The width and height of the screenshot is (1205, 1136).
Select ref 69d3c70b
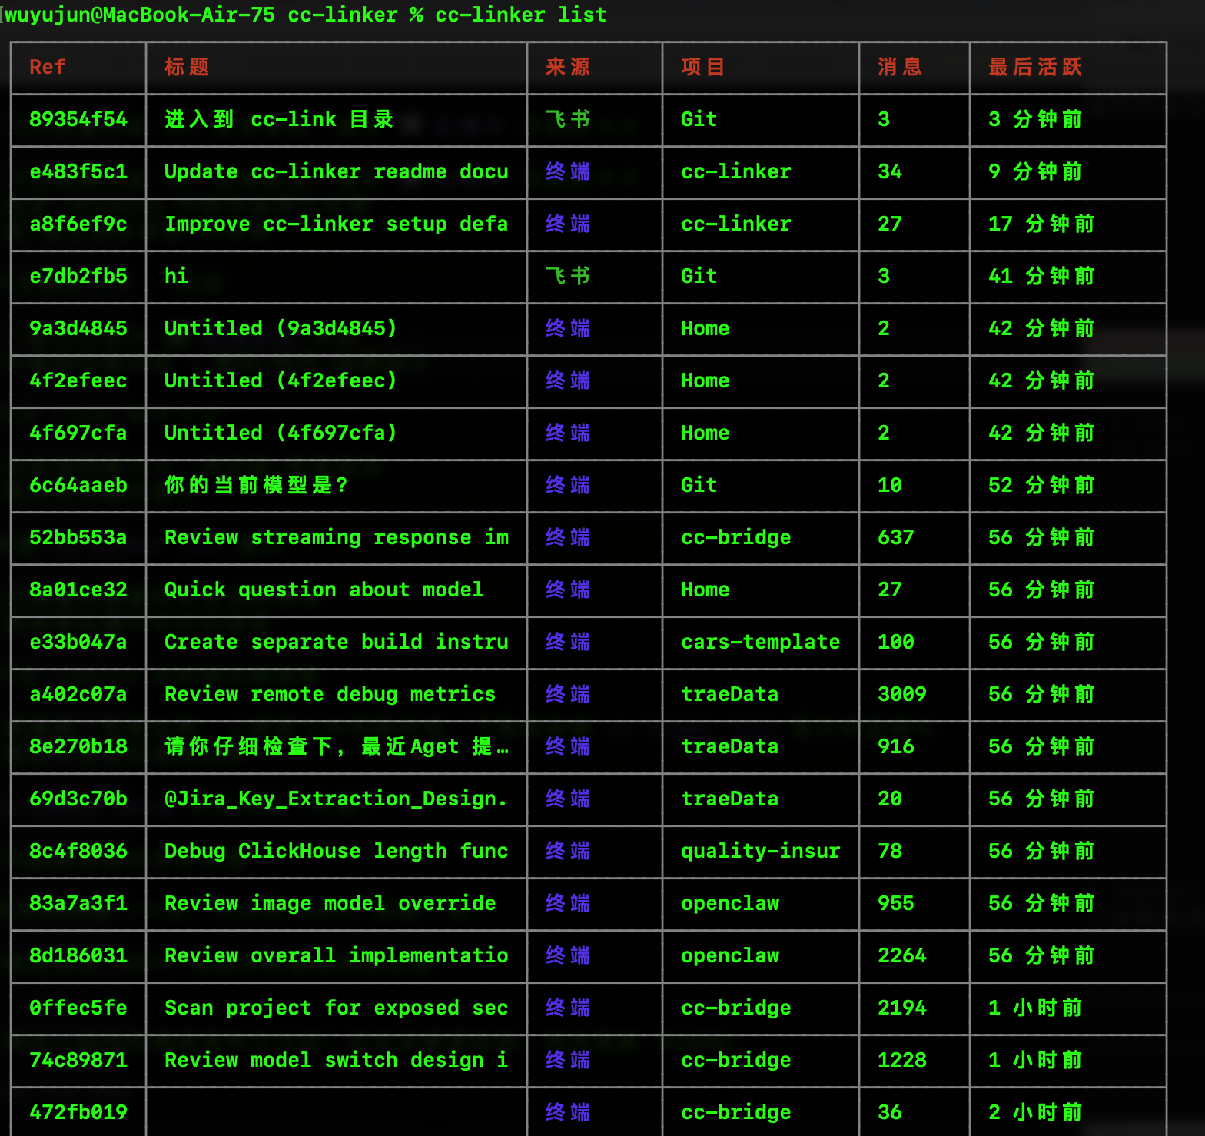[78, 799]
